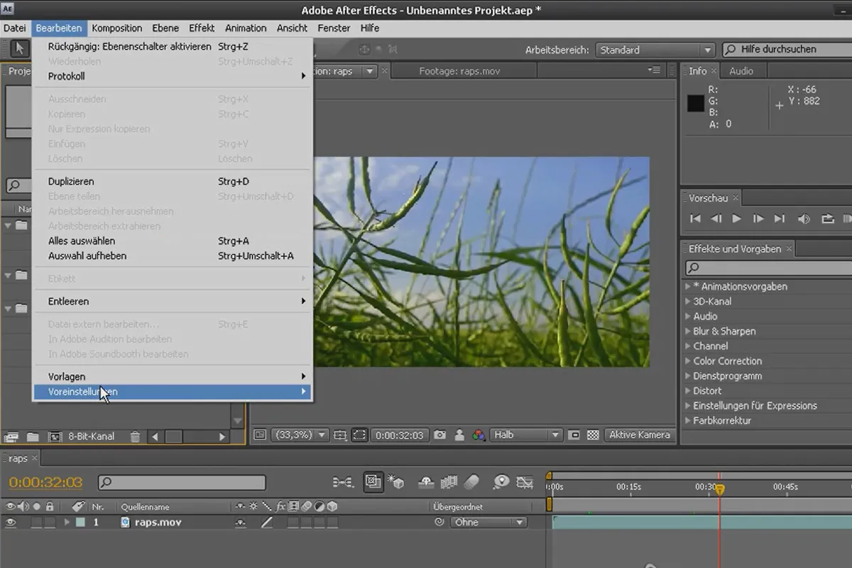Click the 8-Bit-Kanal color depth button
852x568 pixels.
(92, 437)
